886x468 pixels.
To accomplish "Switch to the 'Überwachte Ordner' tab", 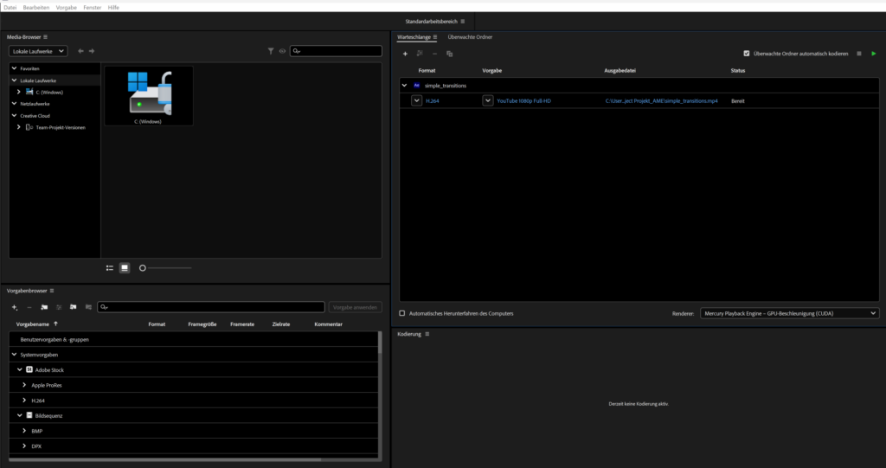I will pos(470,37).
